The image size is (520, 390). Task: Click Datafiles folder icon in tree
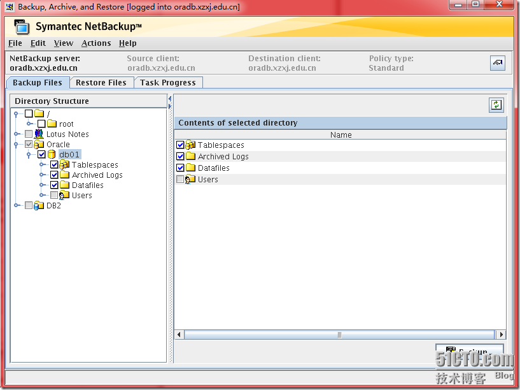[x=65, y=185]
